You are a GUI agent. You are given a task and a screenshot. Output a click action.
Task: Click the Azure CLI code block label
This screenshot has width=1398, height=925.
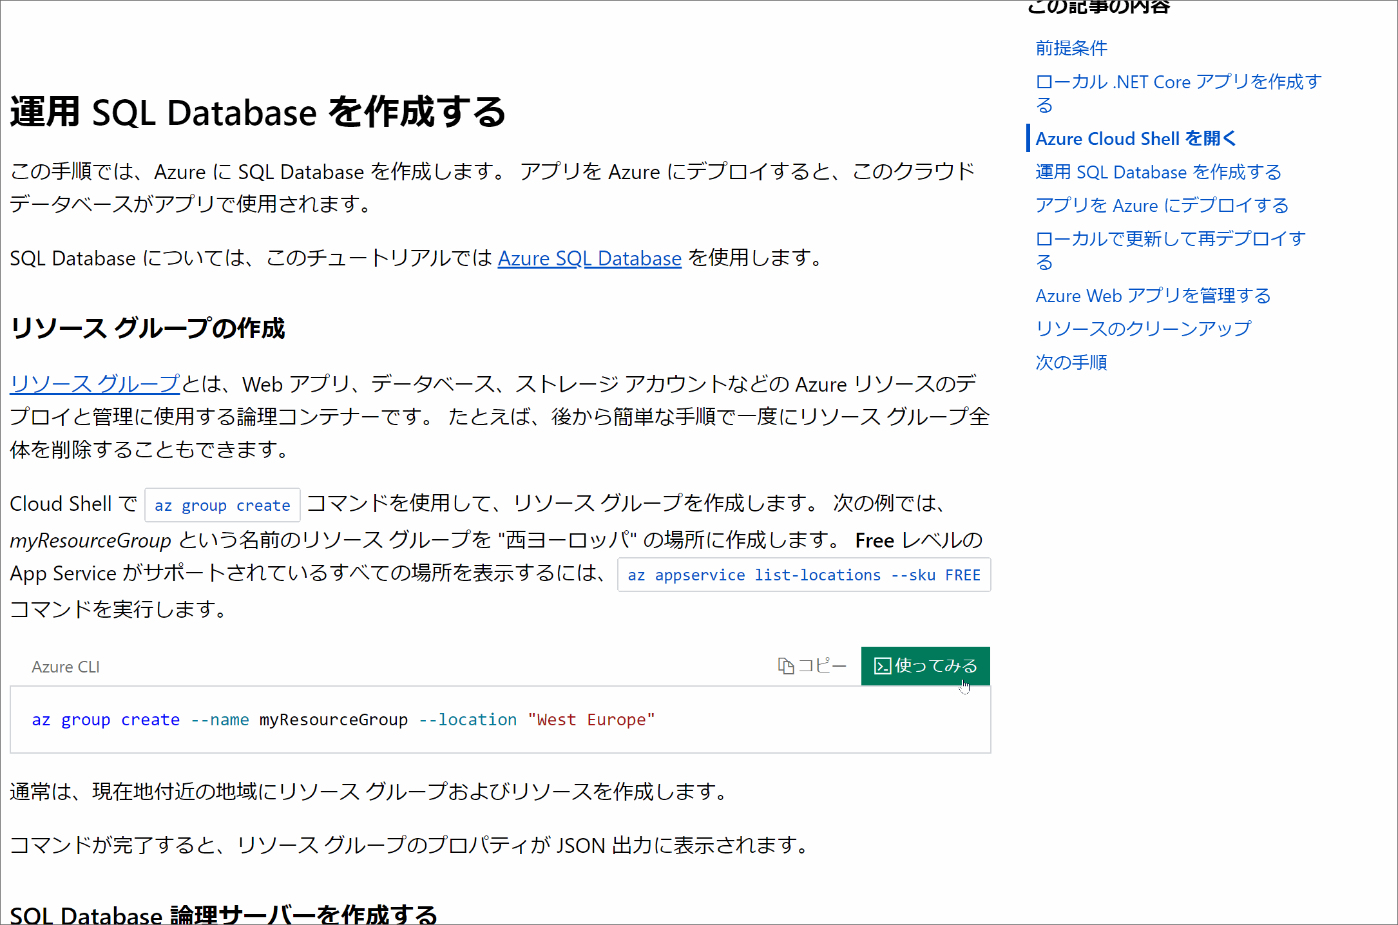(66, 667)
